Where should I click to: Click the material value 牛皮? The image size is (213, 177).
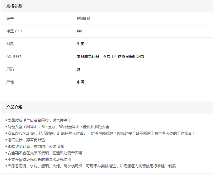[x=80, y=44]
